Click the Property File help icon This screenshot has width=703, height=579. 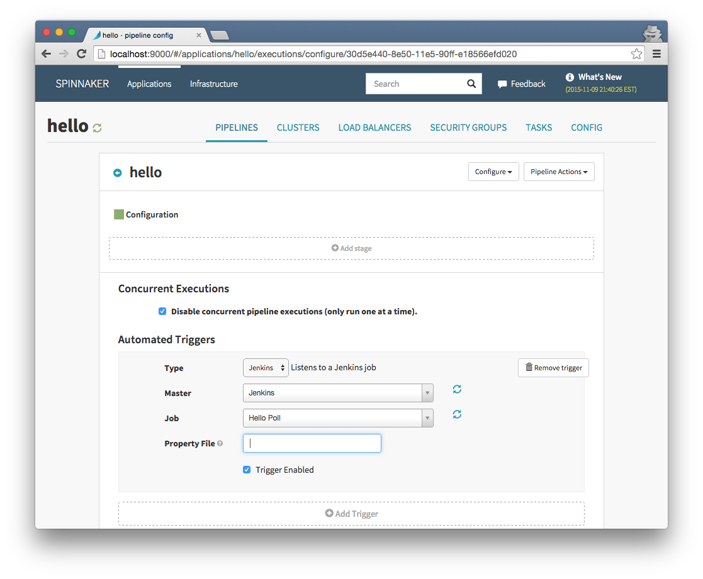[219, 443]
